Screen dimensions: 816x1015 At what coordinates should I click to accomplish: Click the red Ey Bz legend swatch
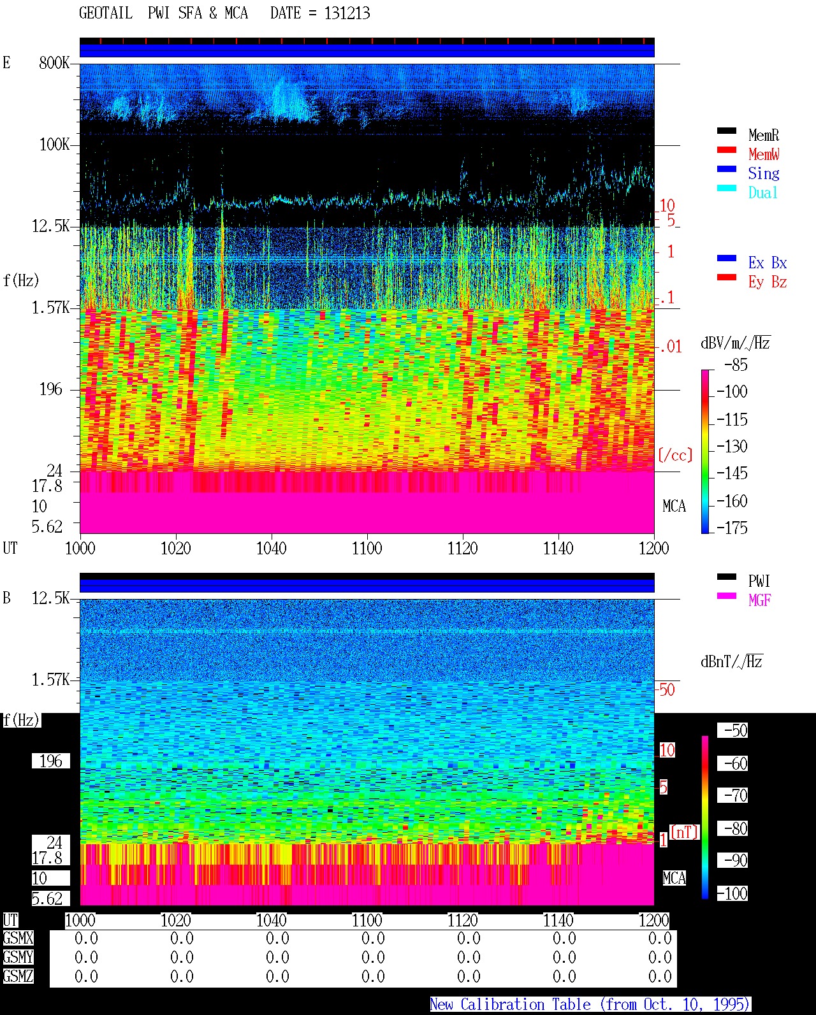pos(727,278)
